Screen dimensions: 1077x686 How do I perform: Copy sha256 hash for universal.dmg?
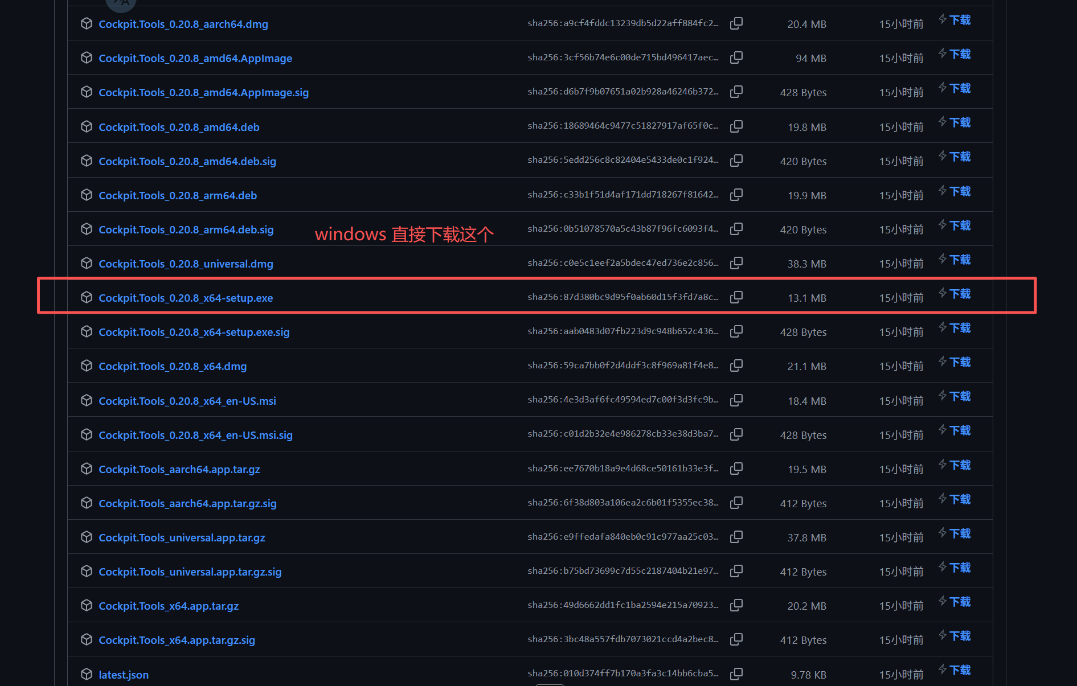point(736,263)
